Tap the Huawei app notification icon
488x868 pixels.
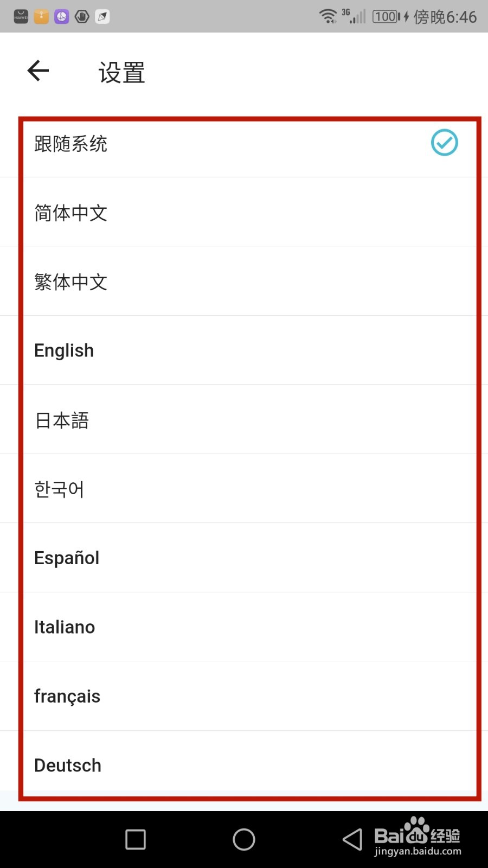(21, 17)
